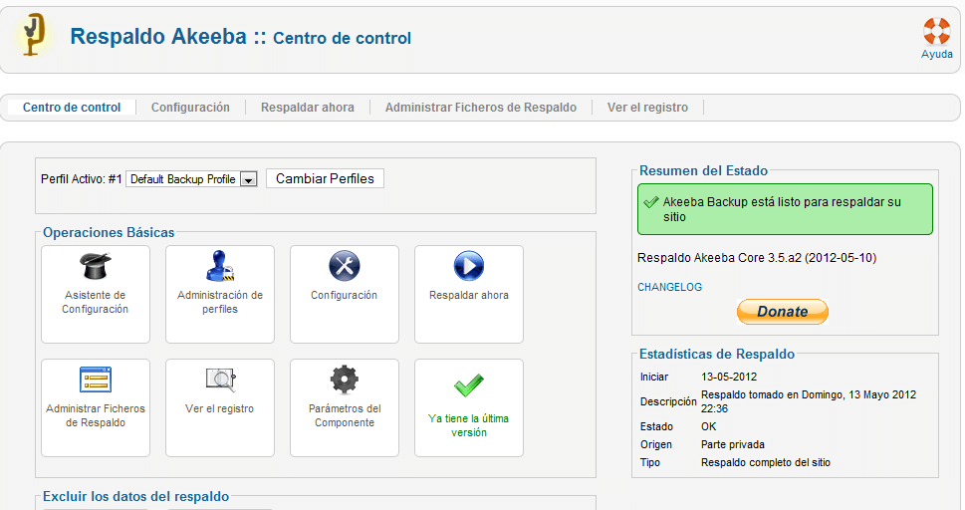Open the Parámetros del Componente gear icon
965x510 pixels.
(x=344, y=380)
